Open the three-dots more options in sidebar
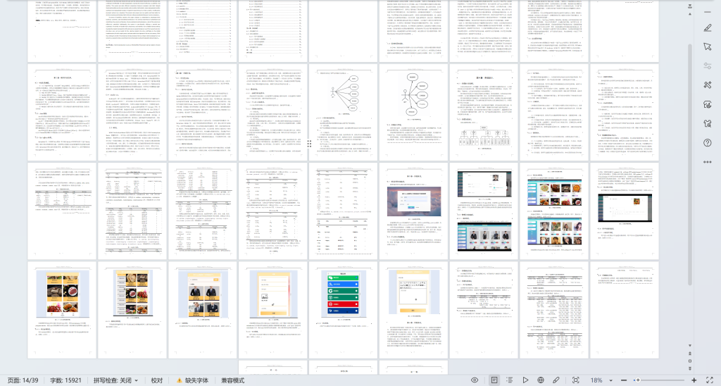Viewport: 721px width, 386px height. [707, 162]
